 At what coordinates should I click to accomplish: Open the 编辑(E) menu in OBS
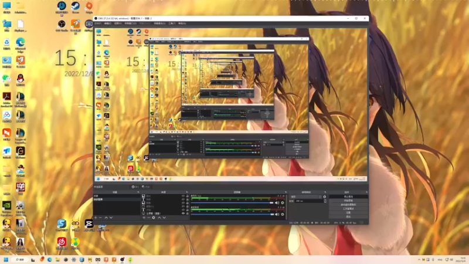pos(108,23)
